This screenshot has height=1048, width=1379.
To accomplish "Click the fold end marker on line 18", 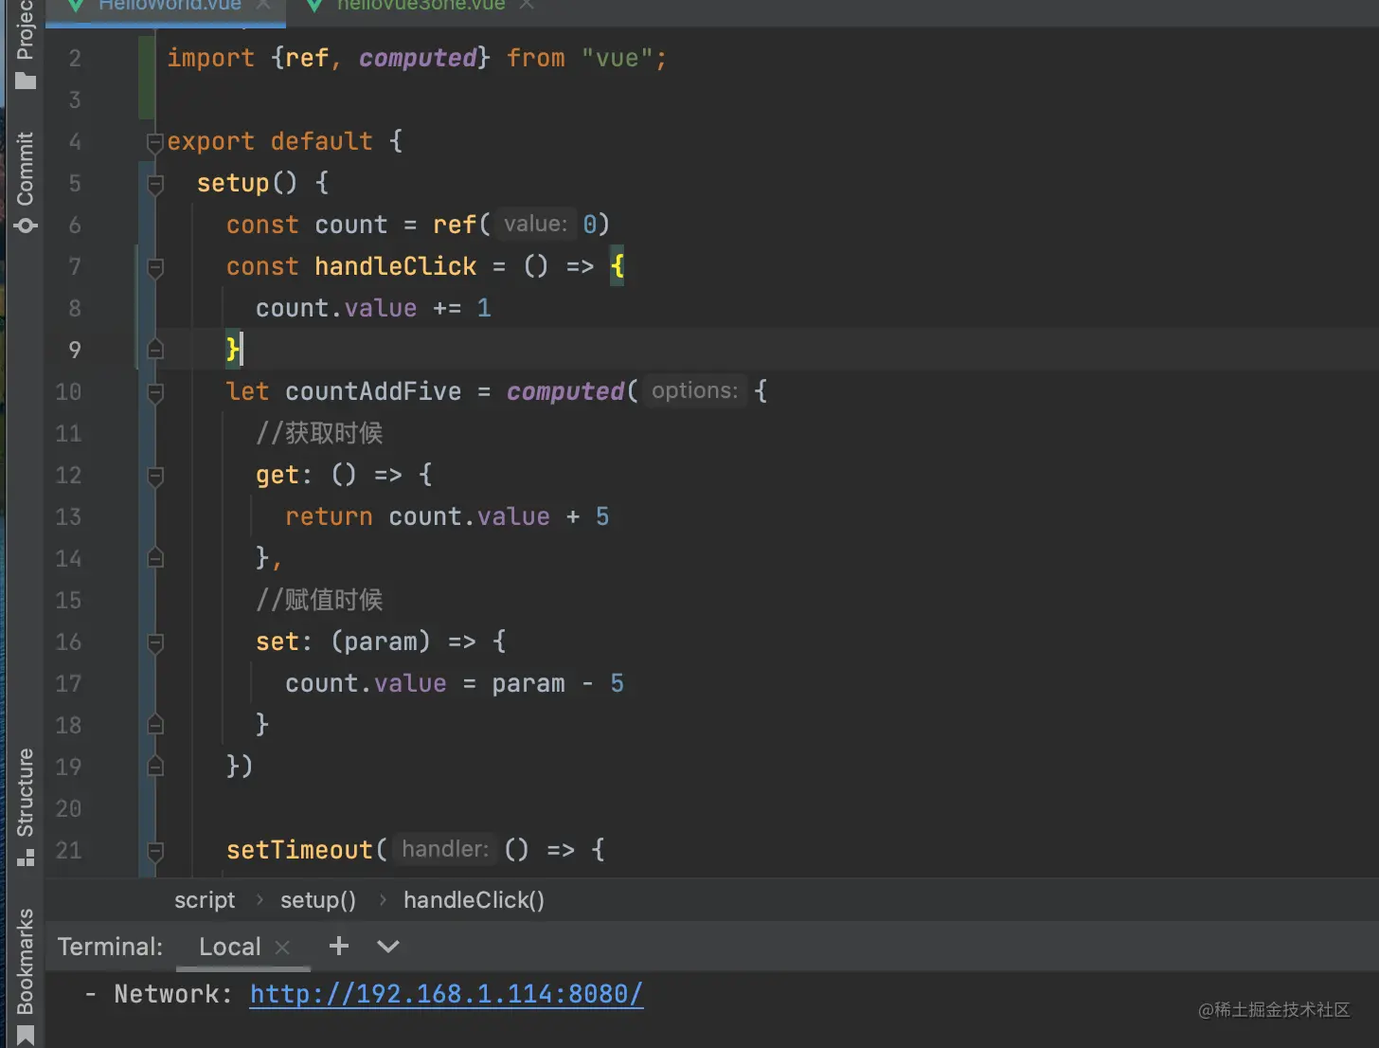I will pos(155,726).
